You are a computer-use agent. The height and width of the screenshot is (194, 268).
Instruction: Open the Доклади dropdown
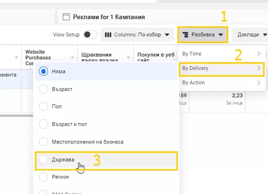pos(250,35)
